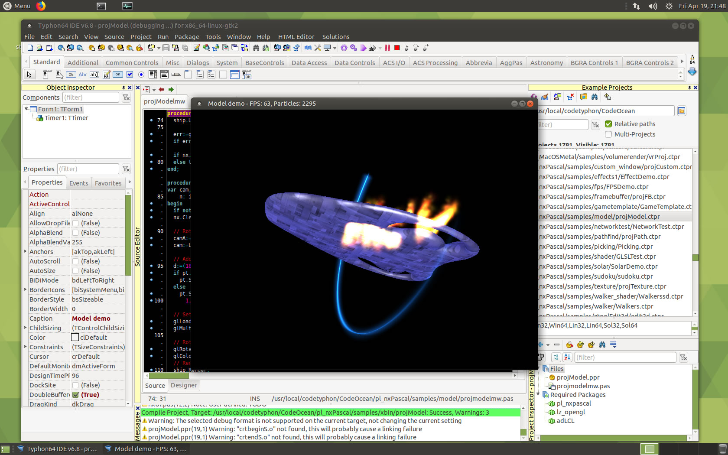Switch to the Designer tab
Image resolution: width=728 pixels, height=455 pixels.
click(184, 385)
